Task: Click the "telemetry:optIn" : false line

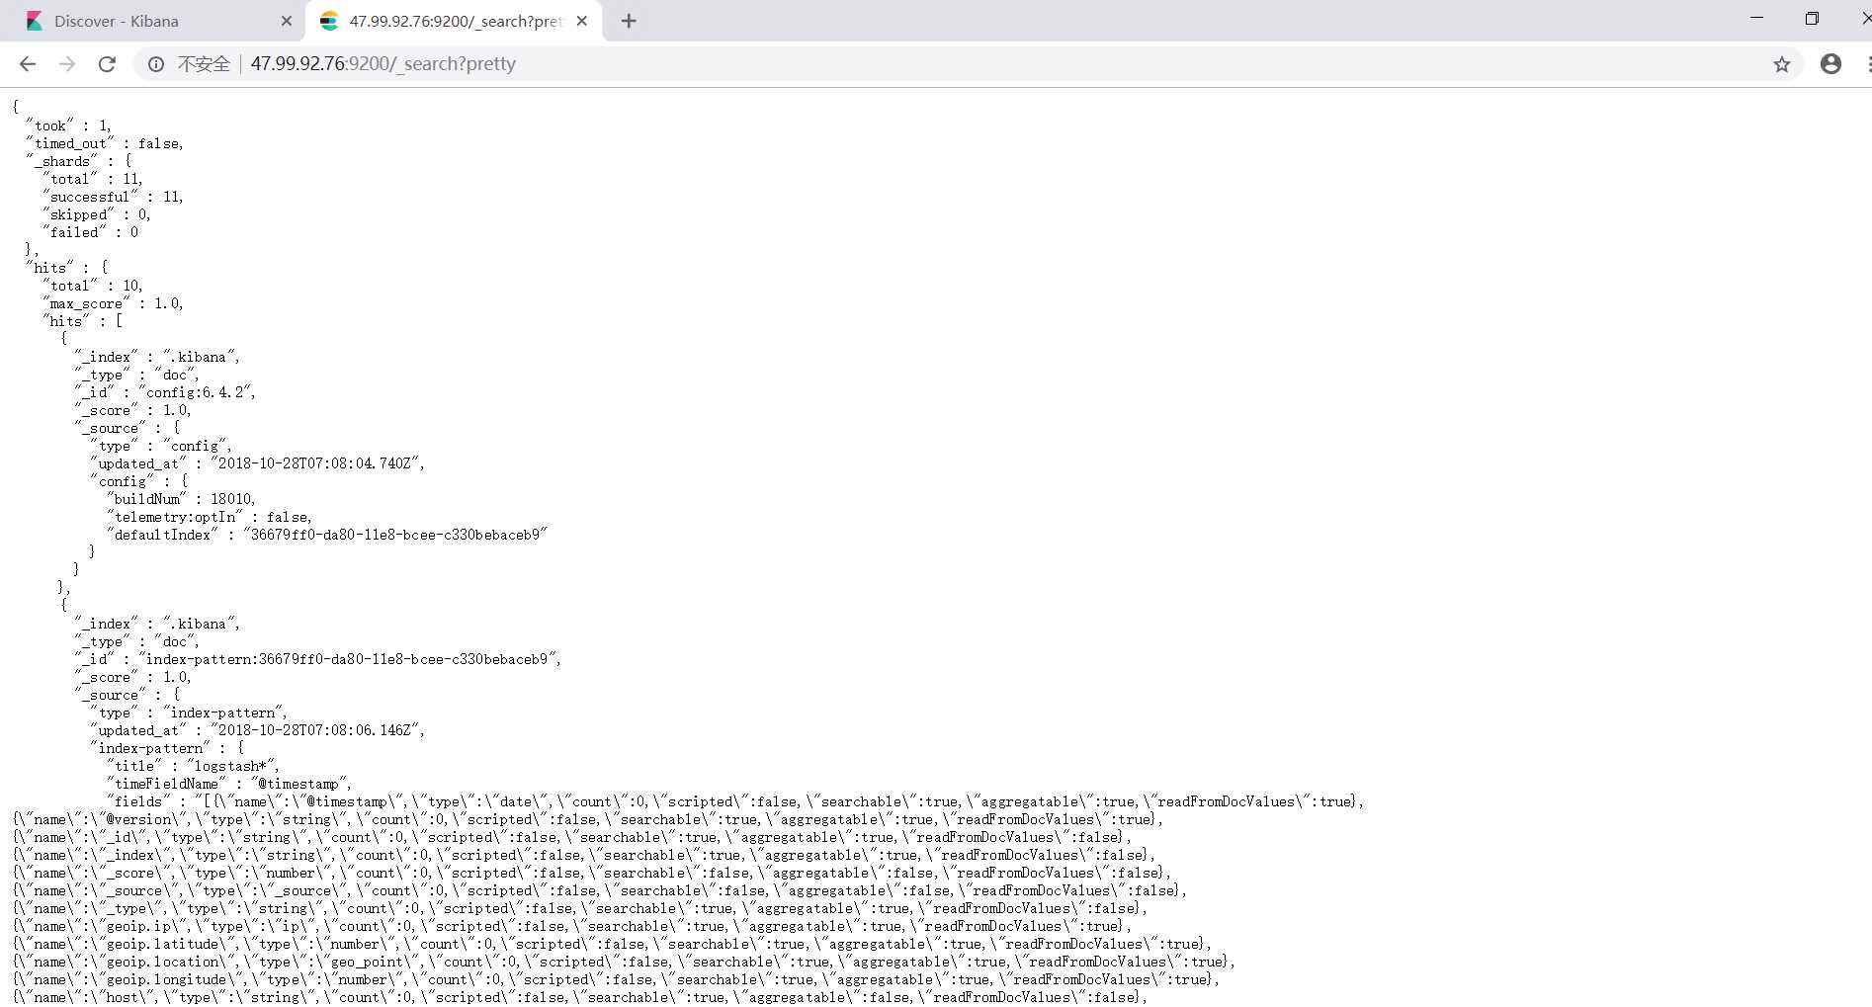Action: (209, 517)
